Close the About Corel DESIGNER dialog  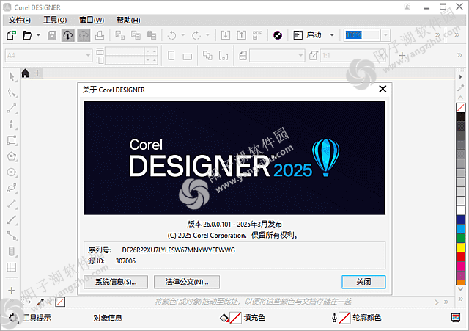coord(383,89)
